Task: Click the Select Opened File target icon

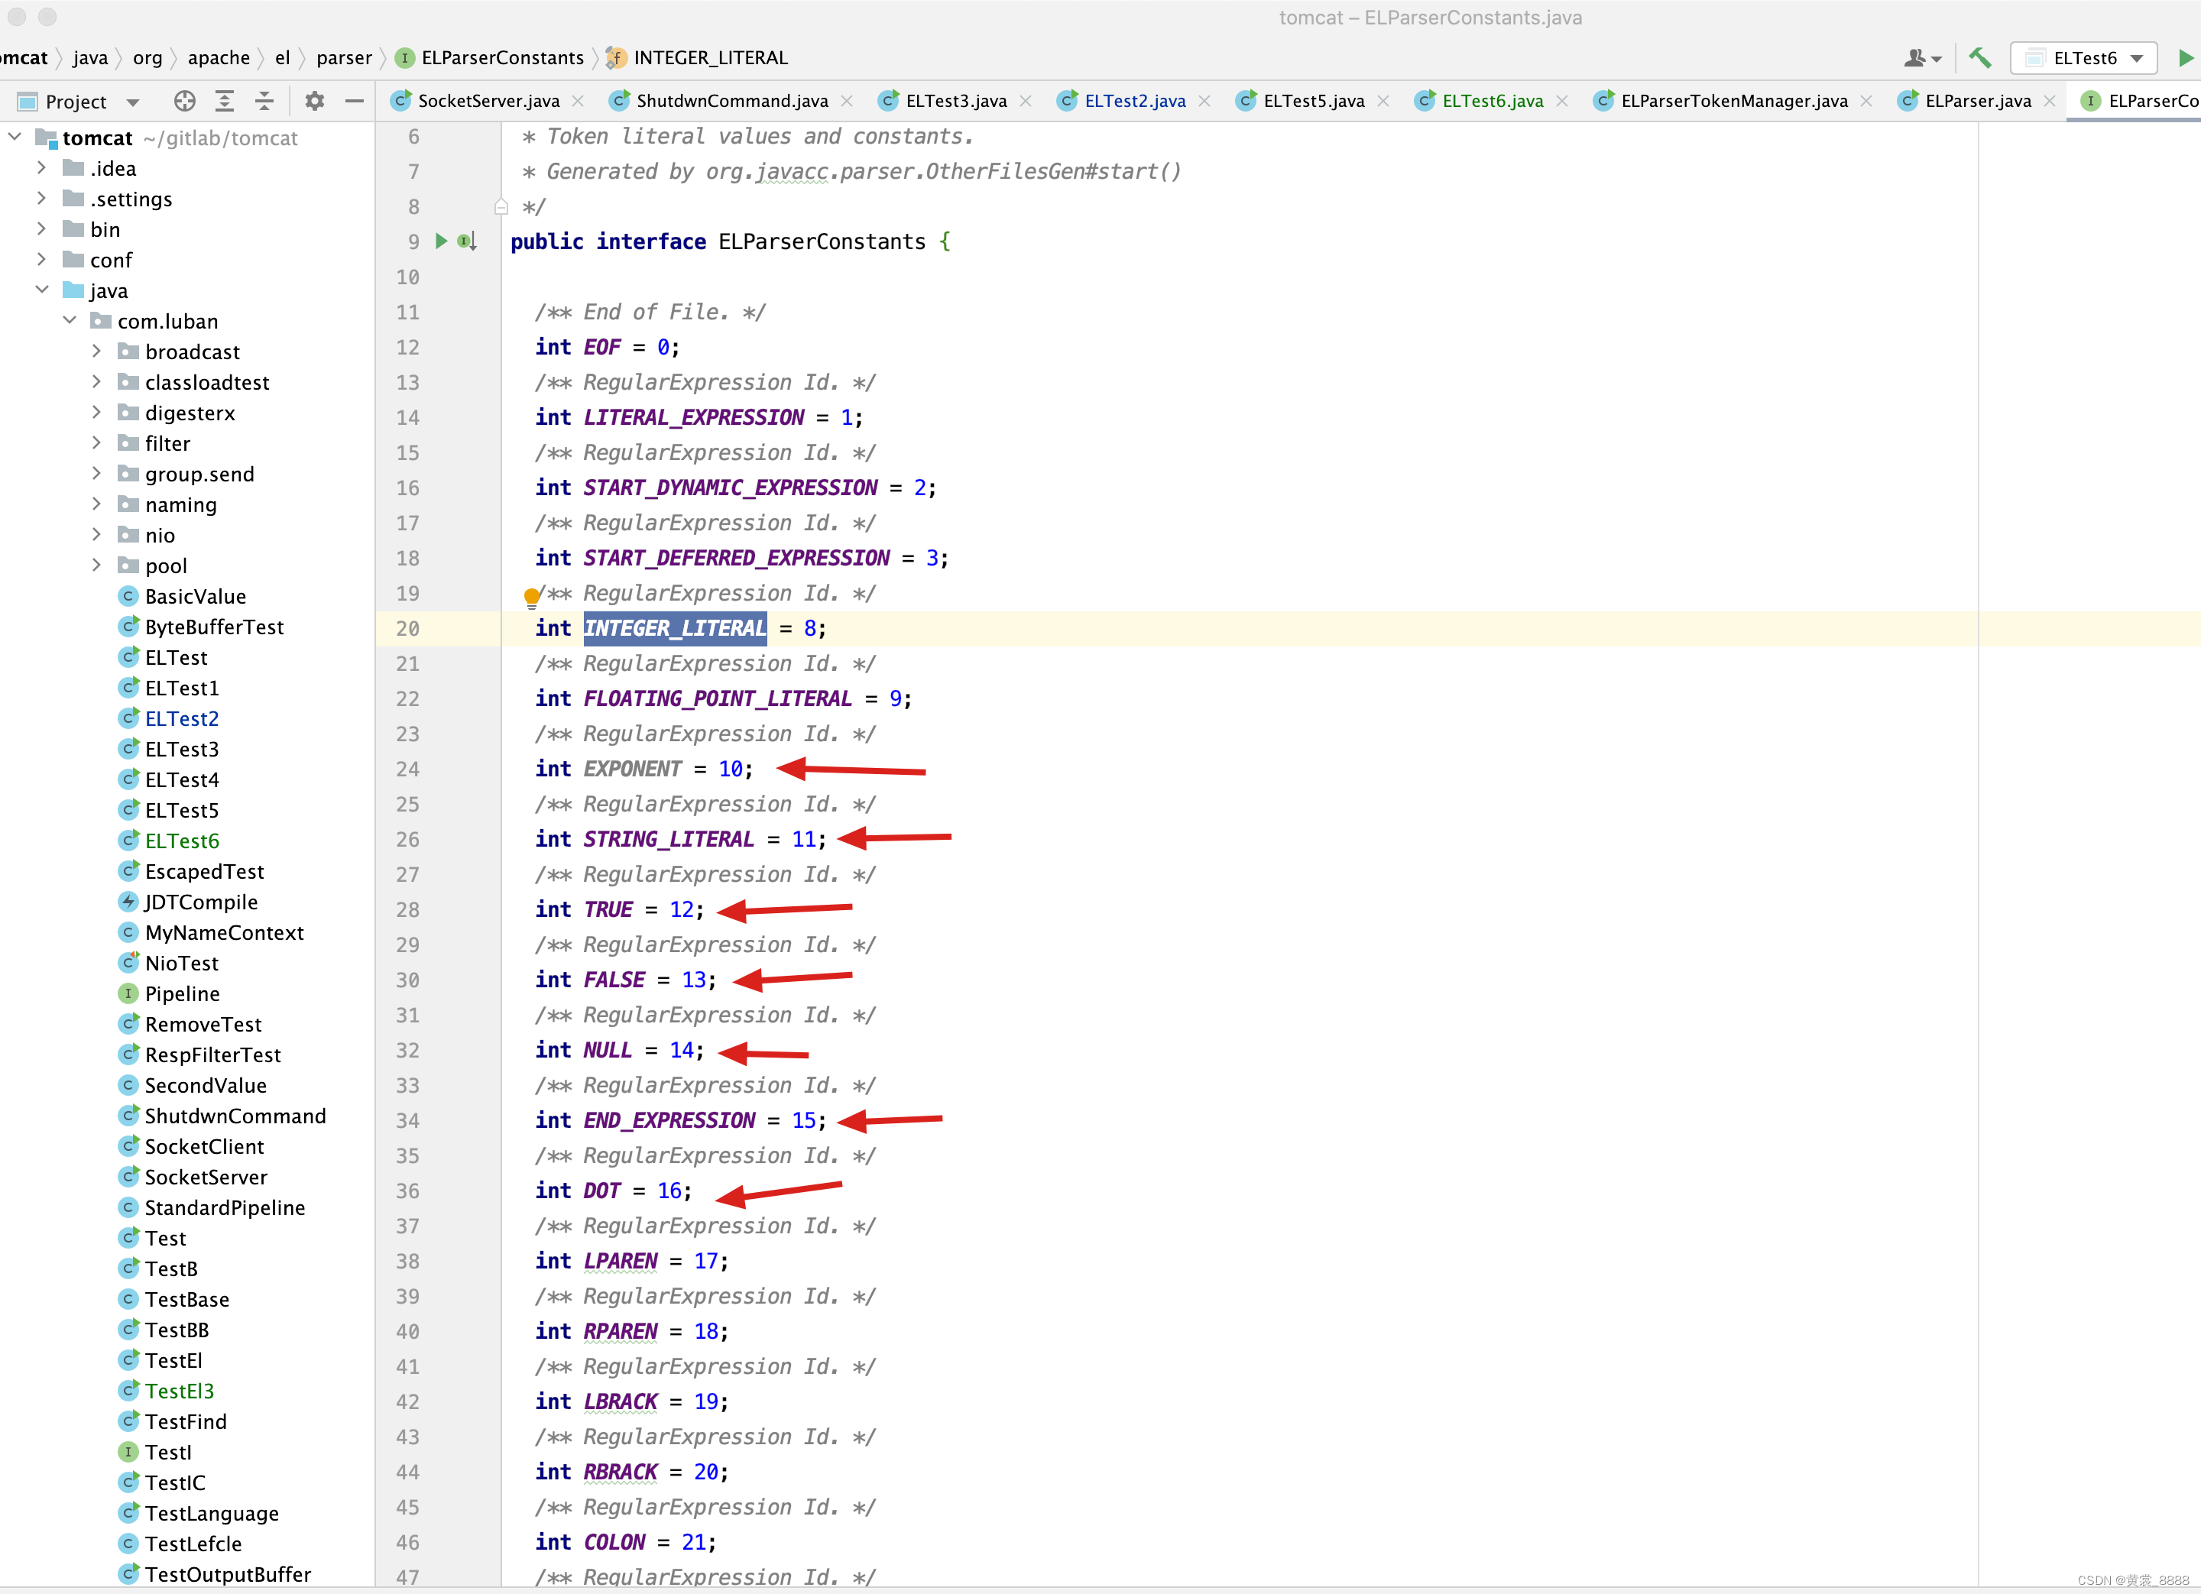Action: 184,101
